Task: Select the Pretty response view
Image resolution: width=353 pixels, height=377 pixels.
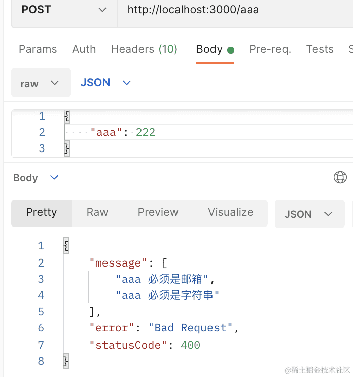Action: click(x=42, y=212)
